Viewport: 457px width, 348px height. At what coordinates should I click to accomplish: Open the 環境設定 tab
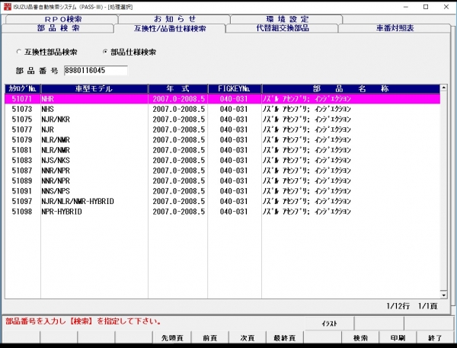[x=287, y=19]
